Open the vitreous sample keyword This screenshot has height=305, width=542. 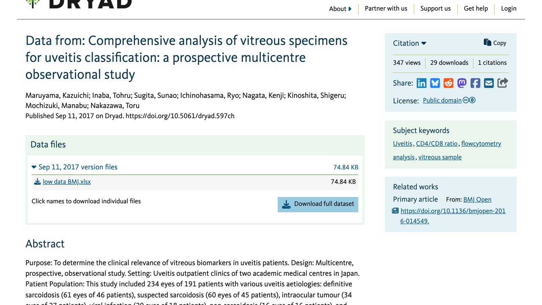[x=440, y=157]
